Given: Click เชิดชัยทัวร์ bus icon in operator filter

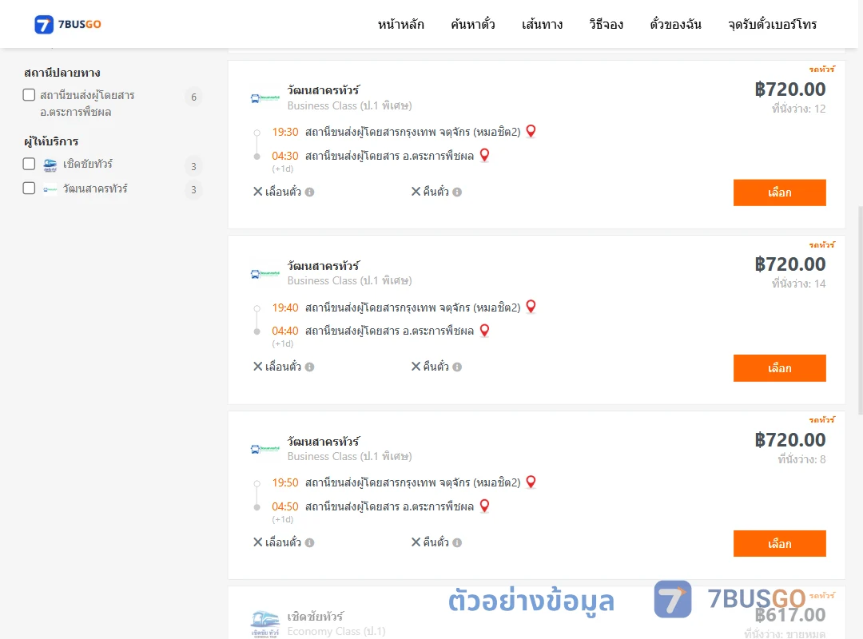Looking at the screenshot, I should [50, 165].
